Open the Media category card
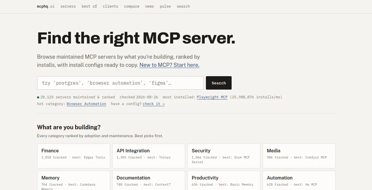The width and height of the screenshot is (372, 190). click(299, 156)
